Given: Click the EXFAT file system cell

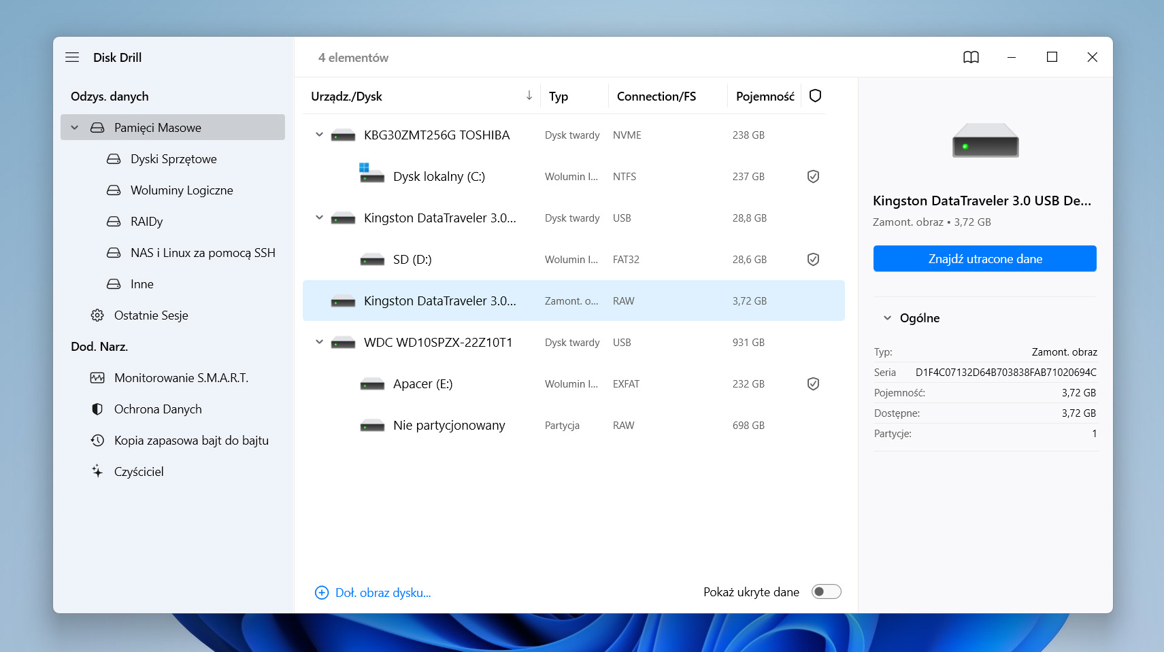Looking at the screenshot, I should 626,384.
